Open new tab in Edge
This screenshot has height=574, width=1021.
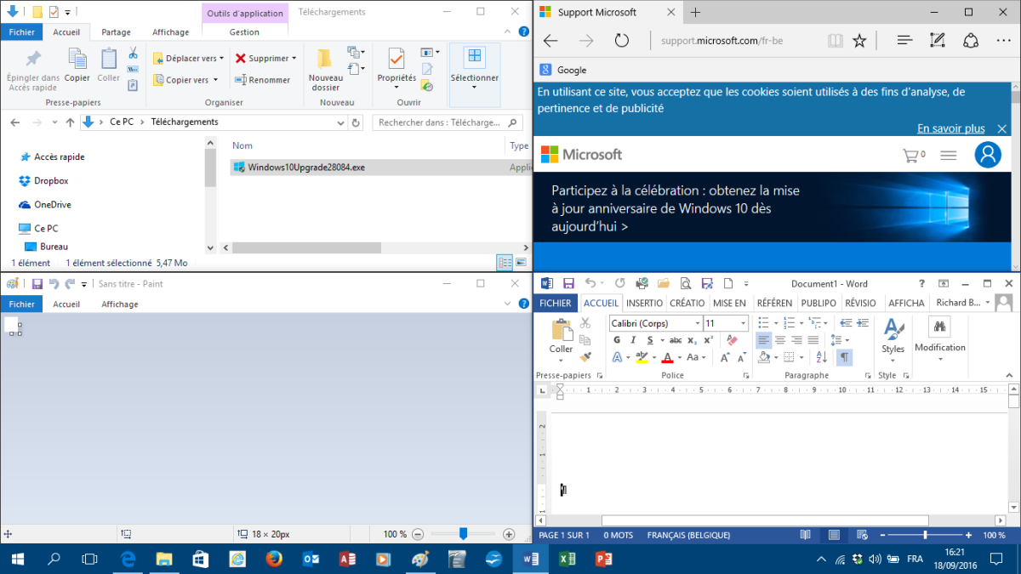click(x=695, y=12)
